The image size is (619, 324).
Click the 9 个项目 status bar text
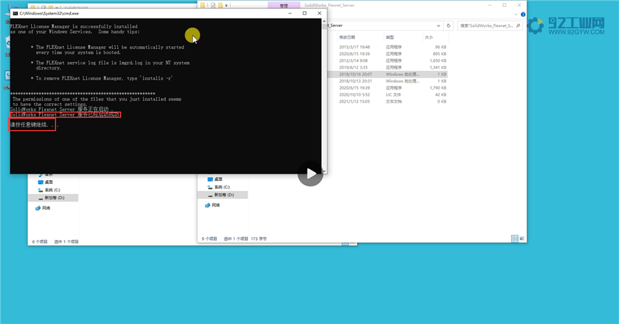[209, 239]
